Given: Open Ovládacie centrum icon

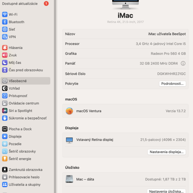Looking at the screenshot, I should 5,103.
